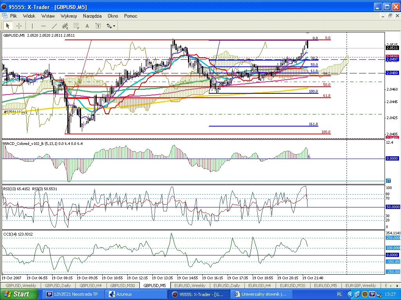
Task: Click the CCI(14) 123.9312 indicator label
Action: [x=18, y=234]
